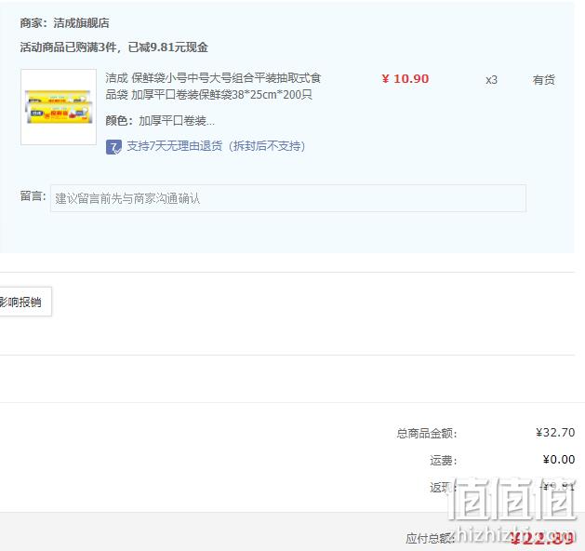
Task: Click the 有货 stock status
Action: [543, 80]
